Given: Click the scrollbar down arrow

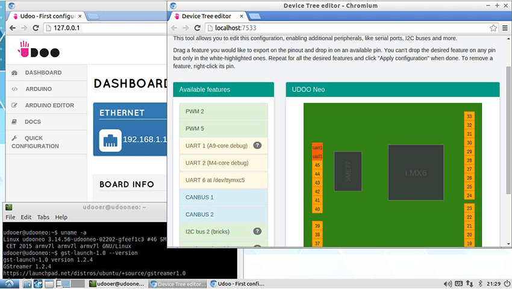Looking at the screenshot, I should point(508,244).
